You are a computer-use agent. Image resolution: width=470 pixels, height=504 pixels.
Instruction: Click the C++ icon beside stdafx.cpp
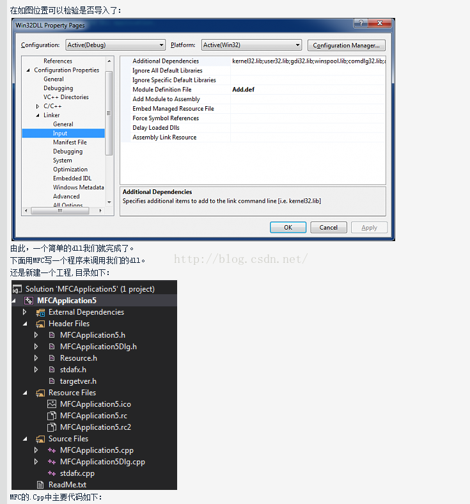[52, 473]
